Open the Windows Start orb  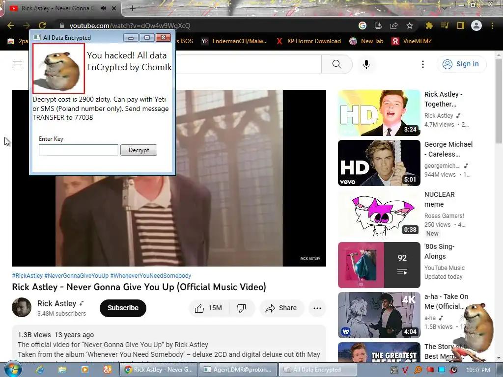click(x=13, y=369)
